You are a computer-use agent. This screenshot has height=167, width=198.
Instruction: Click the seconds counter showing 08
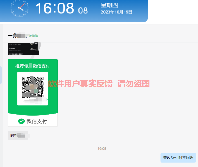coord(83,11)
